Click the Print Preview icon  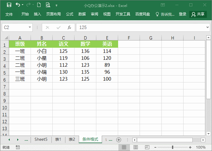[48, 5]
